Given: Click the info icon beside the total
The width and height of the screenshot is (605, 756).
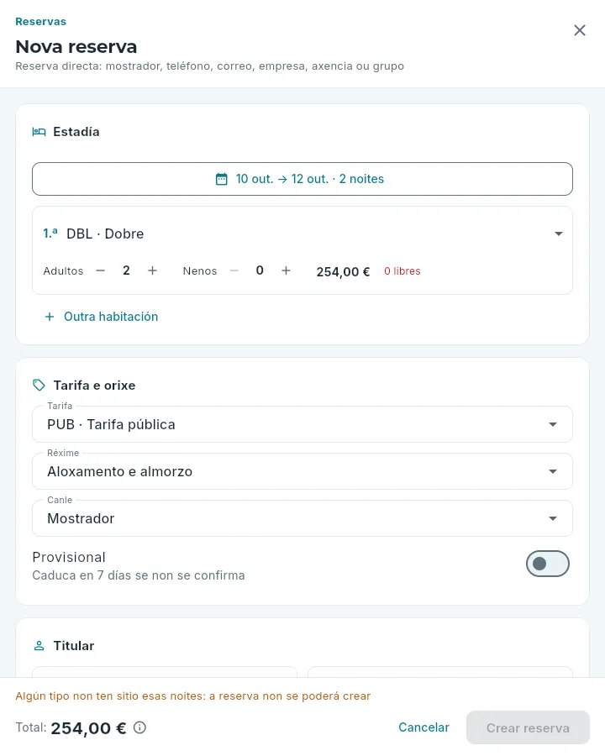Looking at the screenshot, I should (x=139, y=727).
